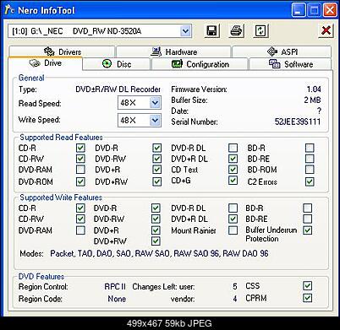Click the red X exit icon
Screen dimensions: 340x330
pos(326,30)
